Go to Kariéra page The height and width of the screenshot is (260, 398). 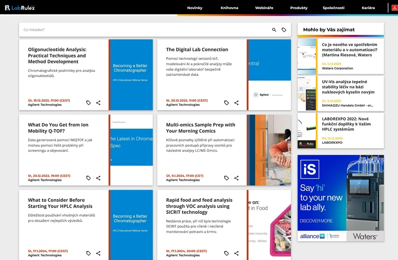(368, 8)
